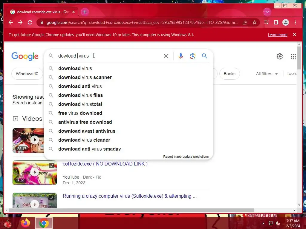Open a new tab with plus button
The width and height of the screenshot is (306, 229).
coord(85,12)
